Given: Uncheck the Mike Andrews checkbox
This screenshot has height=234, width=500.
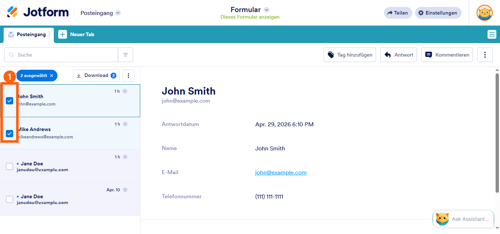Looking at the screenshot, I should (10, 133).
